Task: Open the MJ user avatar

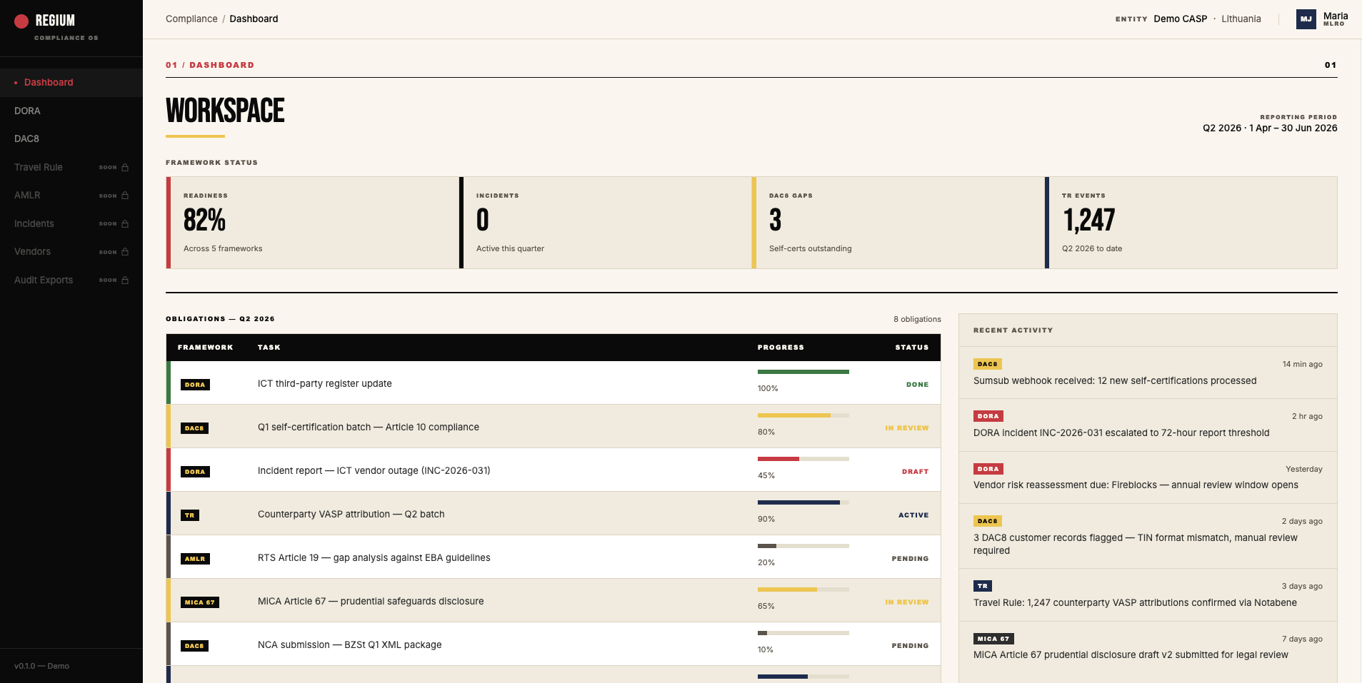Action: click(x=1306, y=19)
